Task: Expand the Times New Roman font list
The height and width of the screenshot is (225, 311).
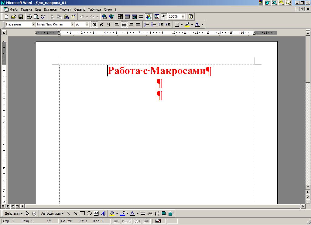Action: (72, 24)
